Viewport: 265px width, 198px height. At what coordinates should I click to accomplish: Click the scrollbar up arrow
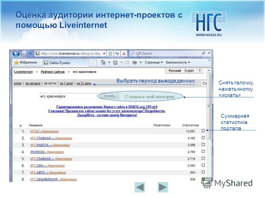pyautogui.click(x=209, y=70)
